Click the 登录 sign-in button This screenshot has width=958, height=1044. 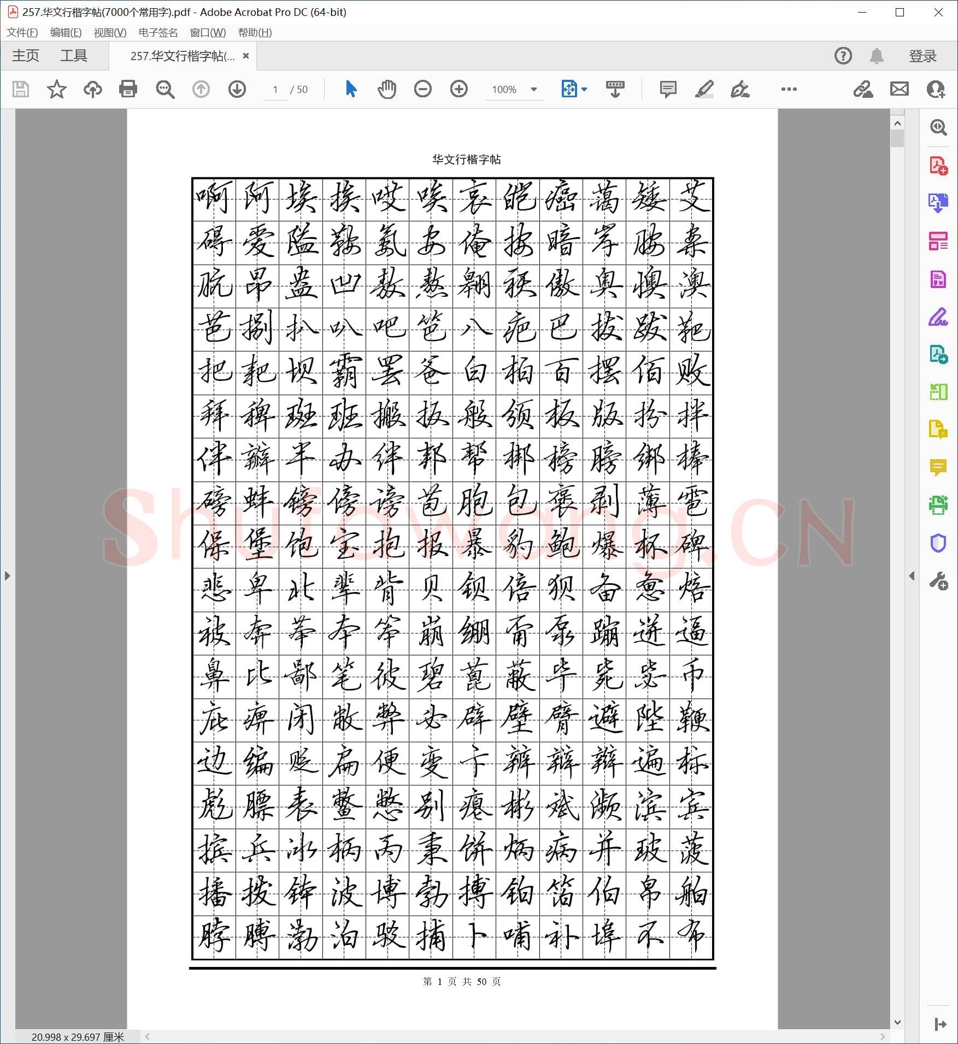tap(922, 55)
